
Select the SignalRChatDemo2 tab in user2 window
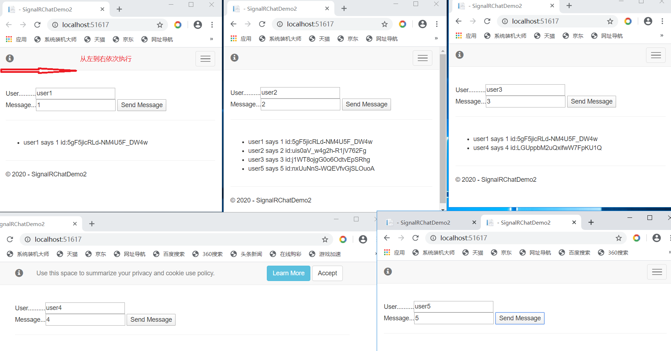[281, 9]
